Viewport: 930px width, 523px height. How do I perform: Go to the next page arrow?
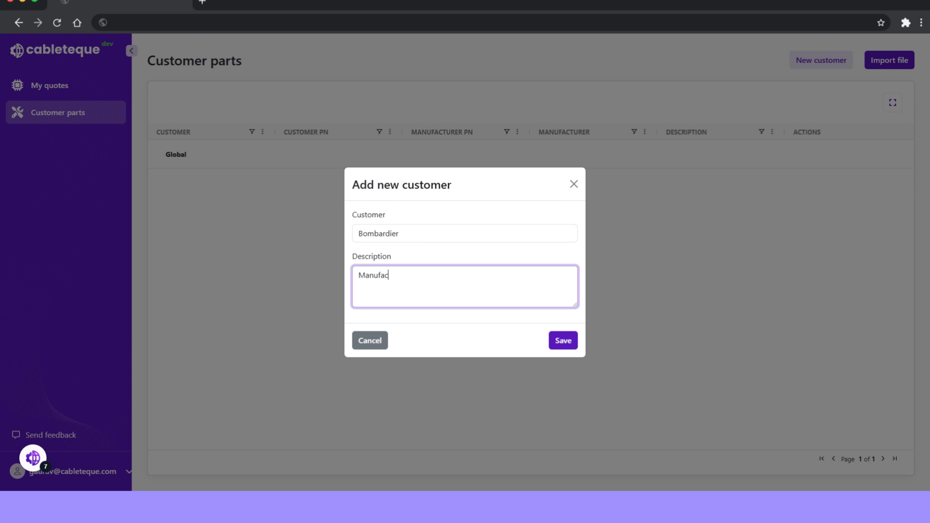point(883,459)
